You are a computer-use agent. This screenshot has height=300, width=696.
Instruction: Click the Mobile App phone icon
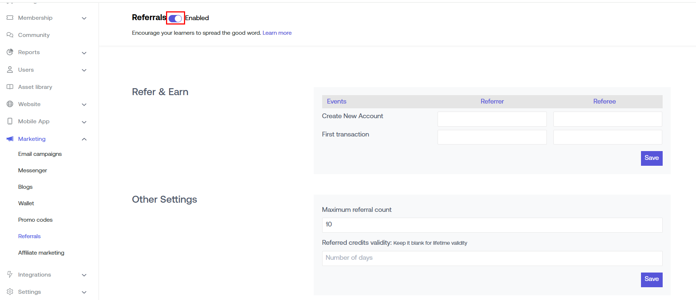pos(10,121)
